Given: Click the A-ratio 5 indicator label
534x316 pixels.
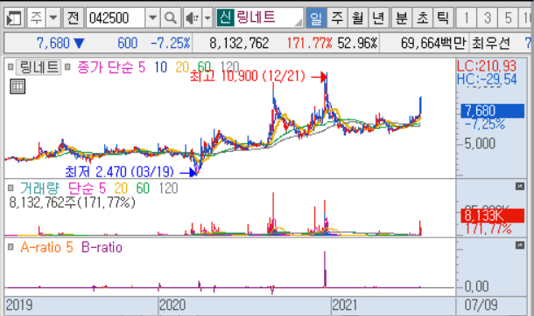Looking at the screenshot, I should pyautogui.click(x=46, y=247).
